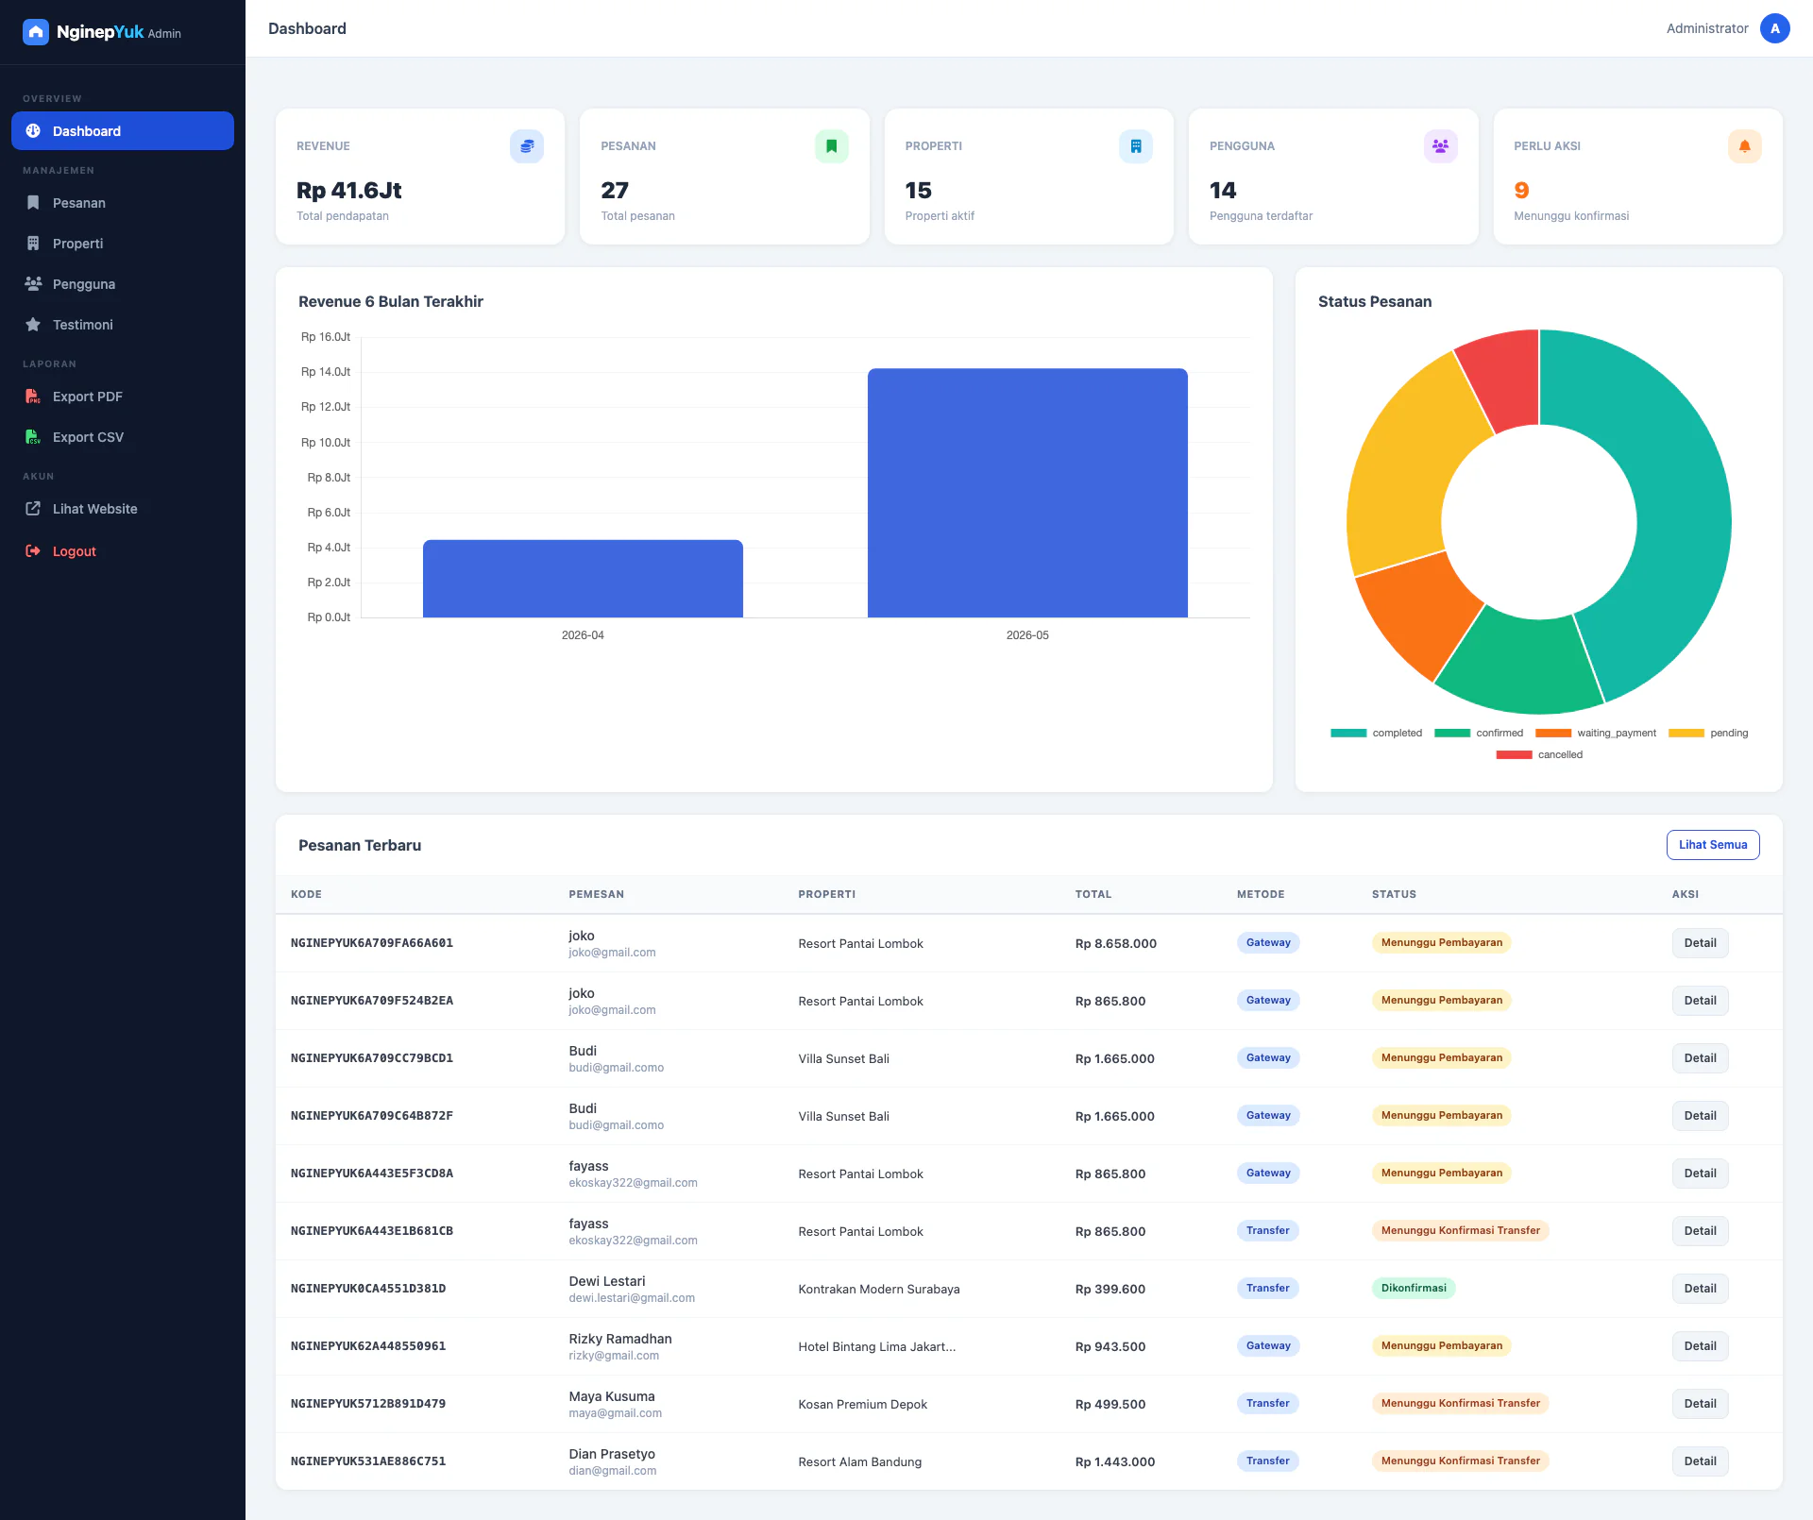Click the Export CSV file icon

click(33, 436)
